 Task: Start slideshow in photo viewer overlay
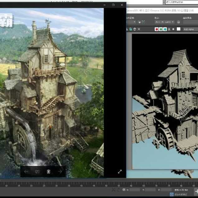tap(37, 172)
